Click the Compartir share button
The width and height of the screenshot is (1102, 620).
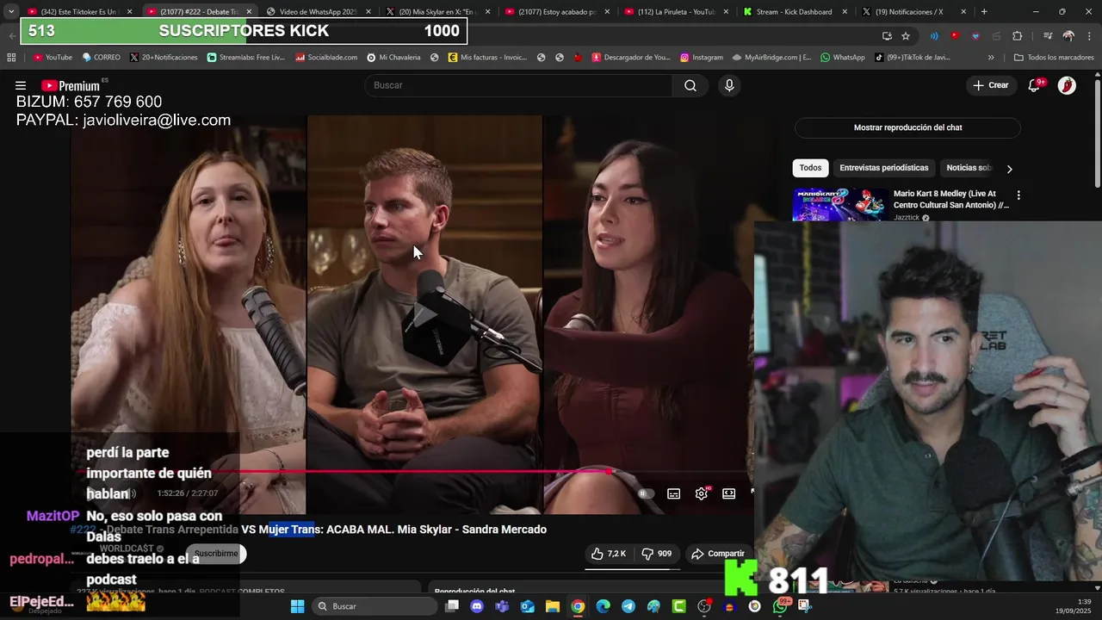pyautogui.click(x=718, y=554)
